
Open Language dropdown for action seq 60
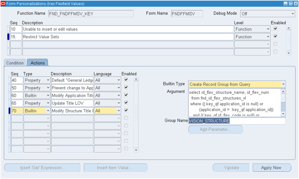click(119, 96)
